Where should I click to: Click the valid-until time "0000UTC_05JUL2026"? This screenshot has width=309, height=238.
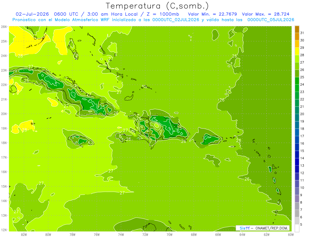tap(271, 20)
